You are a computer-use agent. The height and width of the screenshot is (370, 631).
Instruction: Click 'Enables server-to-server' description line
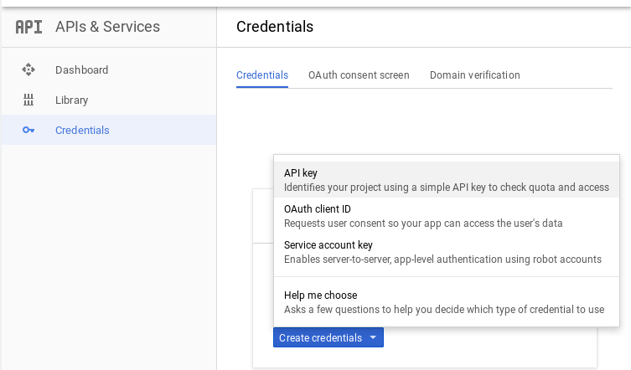point(442,260)
